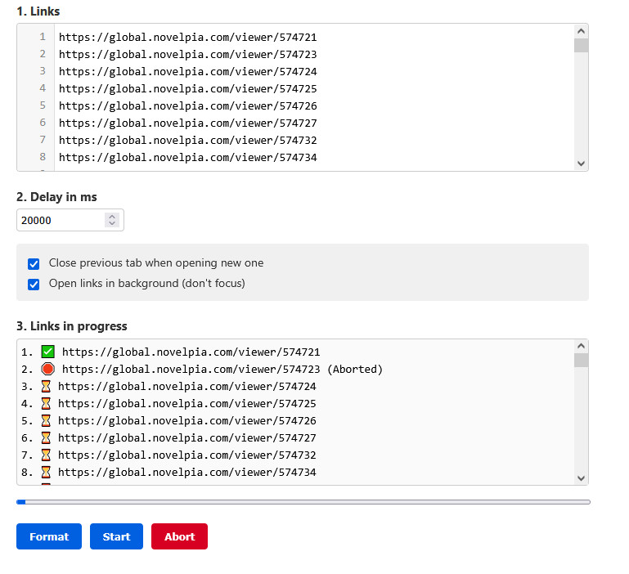
Task: Click progress entry 5 URL 574726
Action: click(187, 421)
